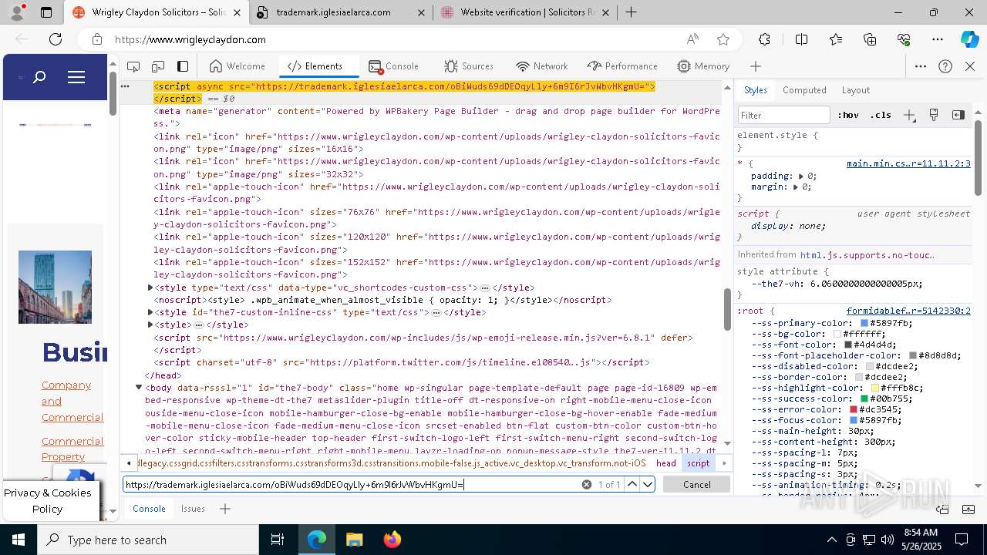Open File Explorer from taskbar
Screen dimensions: 987x555
click(x=354, y=540)
